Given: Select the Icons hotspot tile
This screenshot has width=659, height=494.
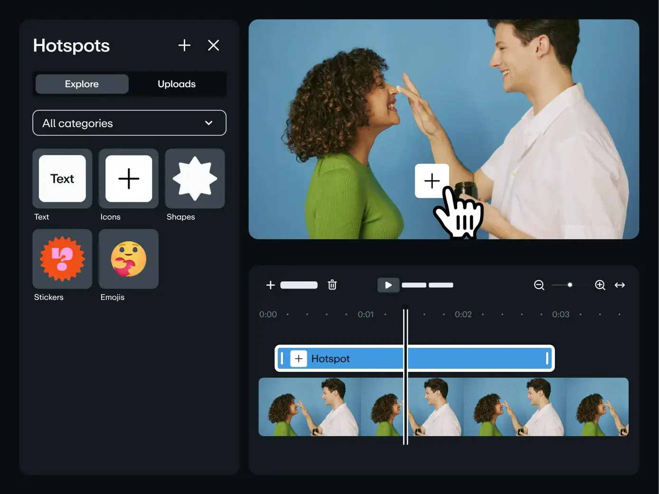Looking at the screenshot, I should [129, 178].
